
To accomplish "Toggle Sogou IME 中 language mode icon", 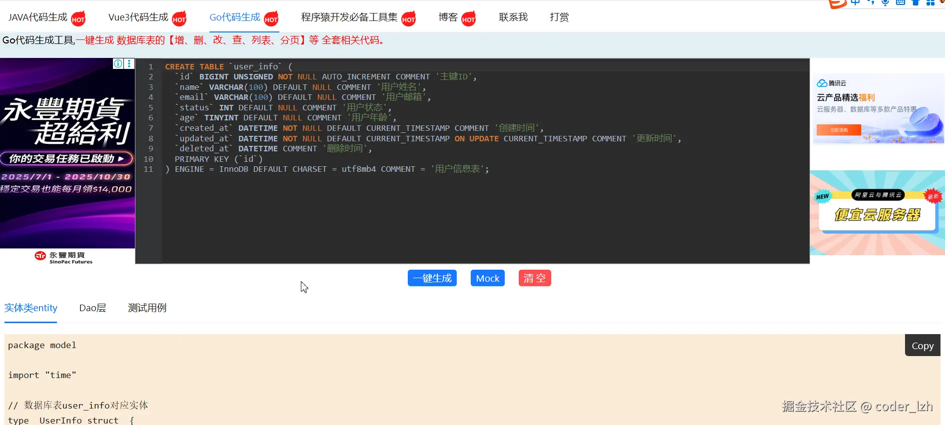I will tap(856, 2).
